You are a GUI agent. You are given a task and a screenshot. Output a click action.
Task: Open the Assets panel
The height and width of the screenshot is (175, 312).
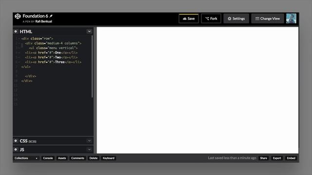click(62, 158)
